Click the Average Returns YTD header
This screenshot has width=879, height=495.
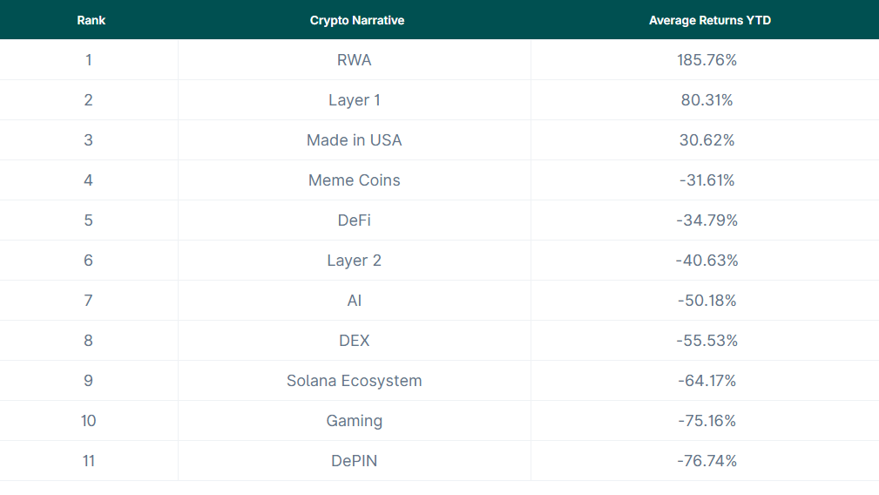coord(709,20)
